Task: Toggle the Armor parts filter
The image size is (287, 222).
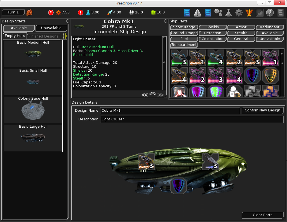Action: tap(241, 27)
